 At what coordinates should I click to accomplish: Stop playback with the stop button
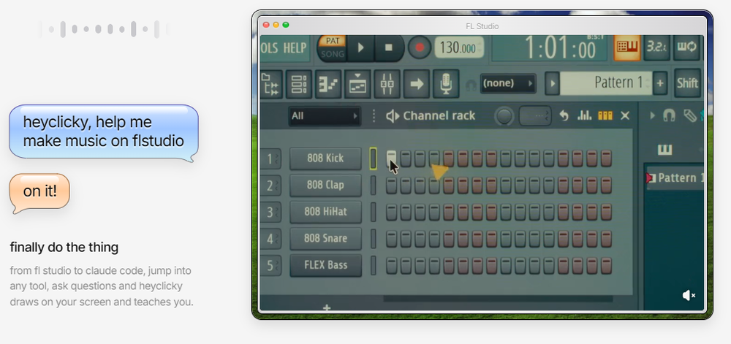click(389, 47)
